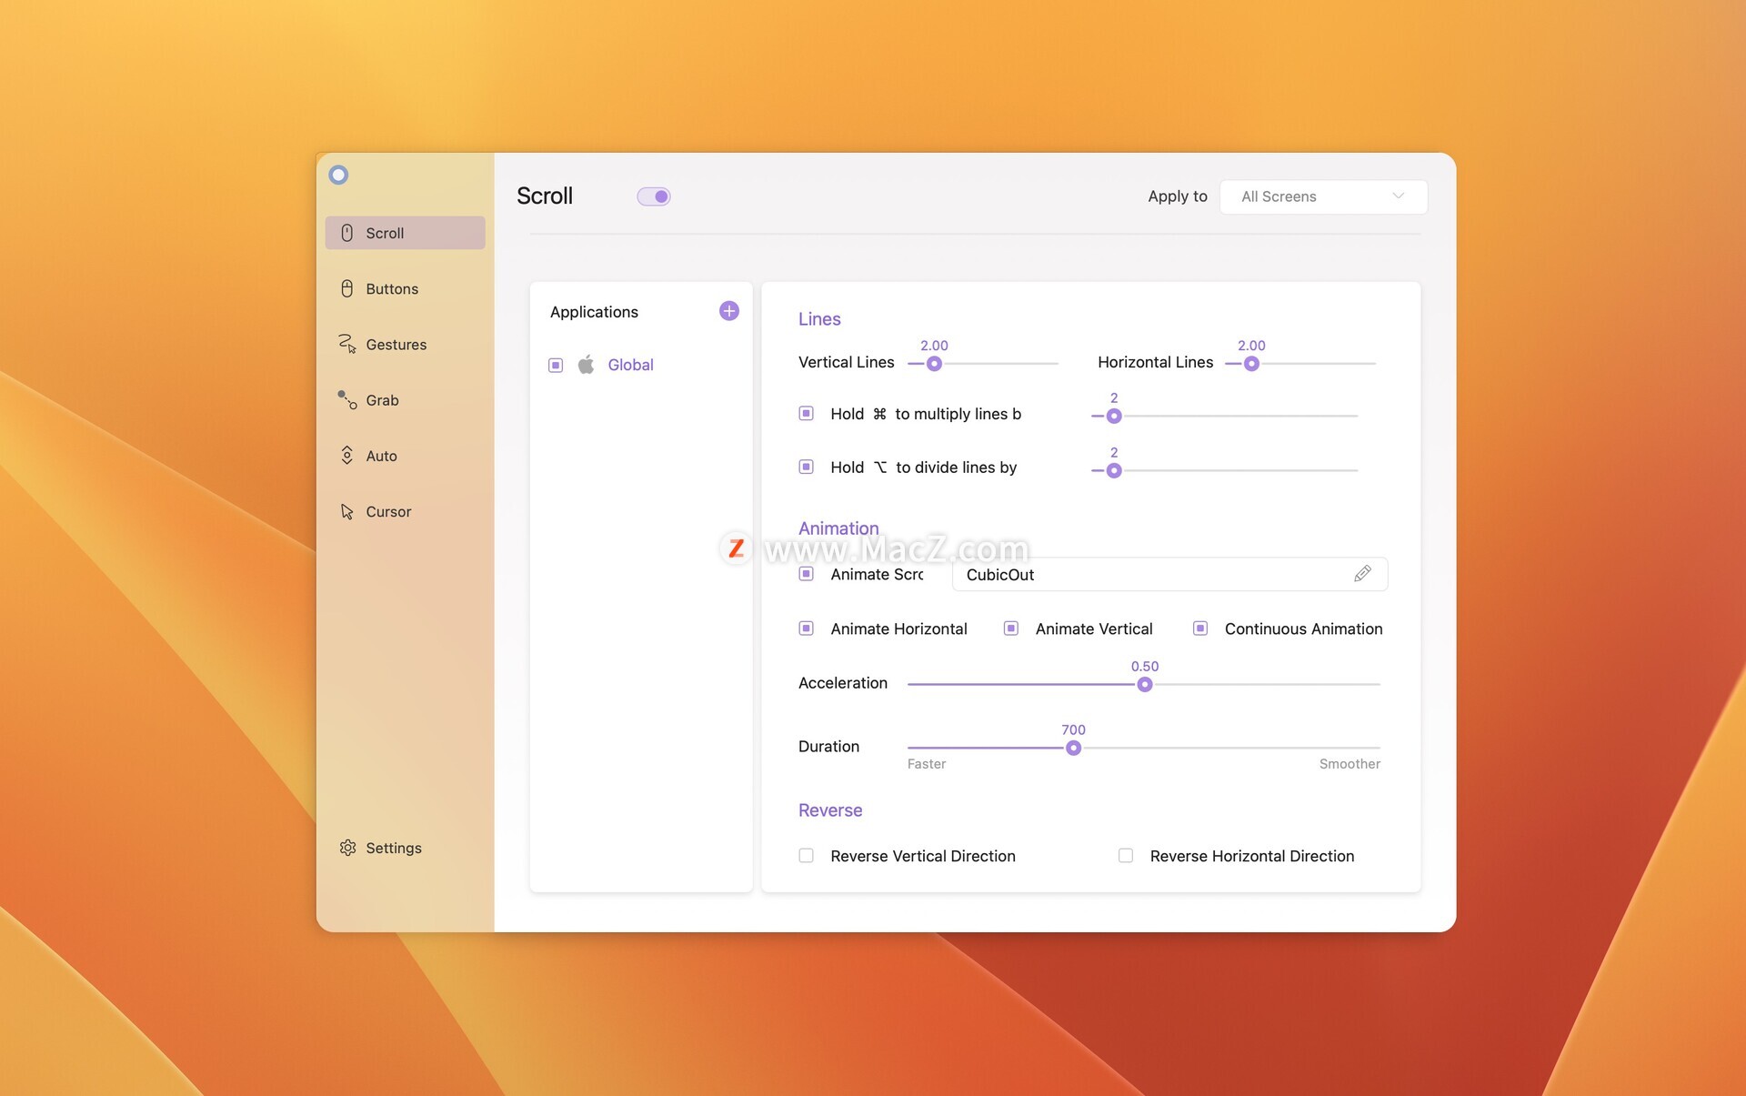
Task: Add an application with the plus icon
Action: click(x=728, y=311)
